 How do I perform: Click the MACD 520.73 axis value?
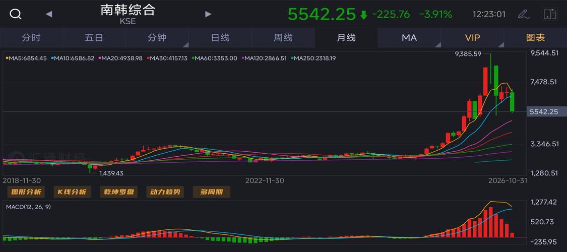pos(542,222)
